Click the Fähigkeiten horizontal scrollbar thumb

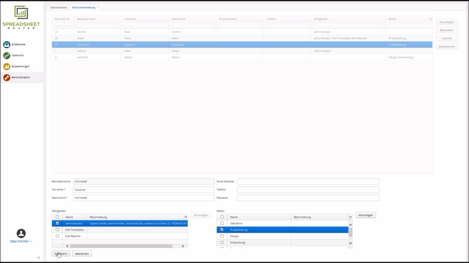coord(121,246)
